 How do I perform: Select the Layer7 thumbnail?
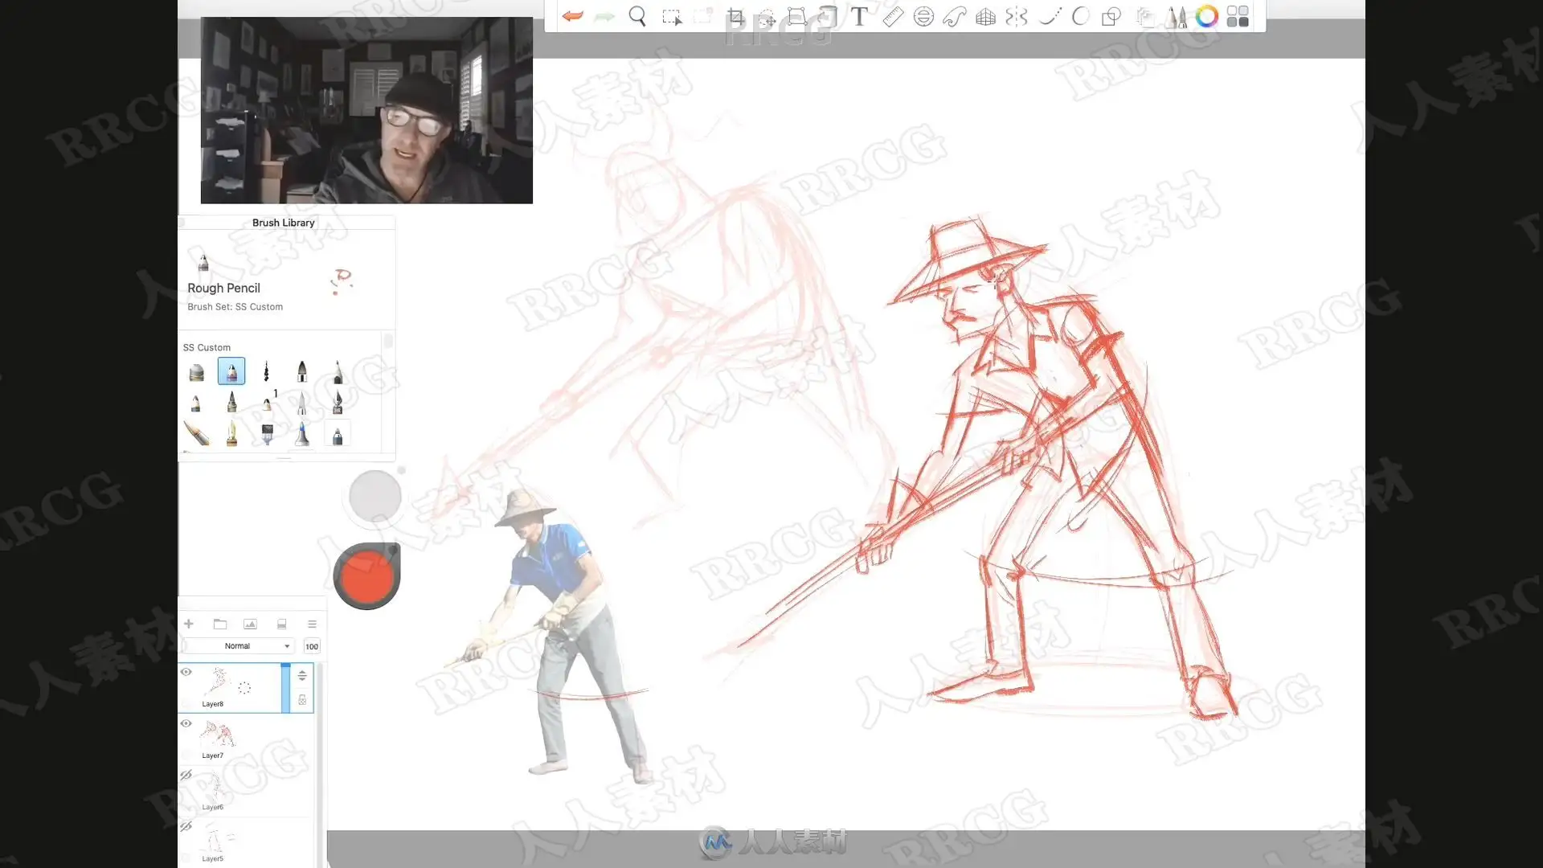[x=217, y=734]
